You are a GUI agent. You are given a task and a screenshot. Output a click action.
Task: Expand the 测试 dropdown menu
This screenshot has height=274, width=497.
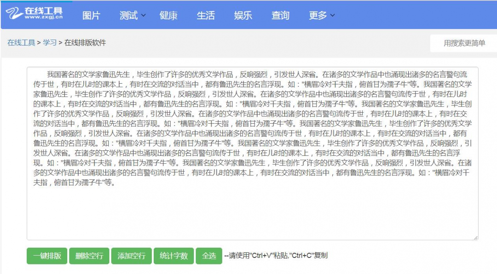[x=132, y=16]
